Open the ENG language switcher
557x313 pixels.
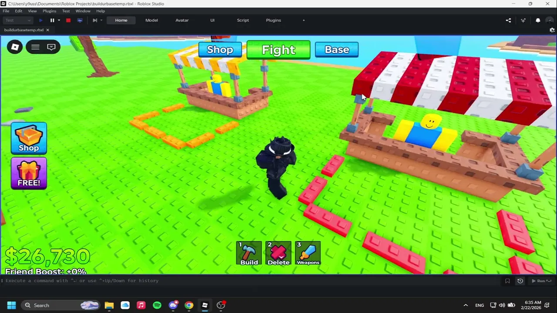[480, 305]
